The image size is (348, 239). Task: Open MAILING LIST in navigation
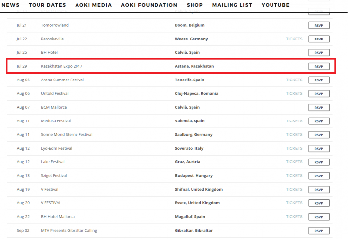pyautogui.click(x=232, y=5)
